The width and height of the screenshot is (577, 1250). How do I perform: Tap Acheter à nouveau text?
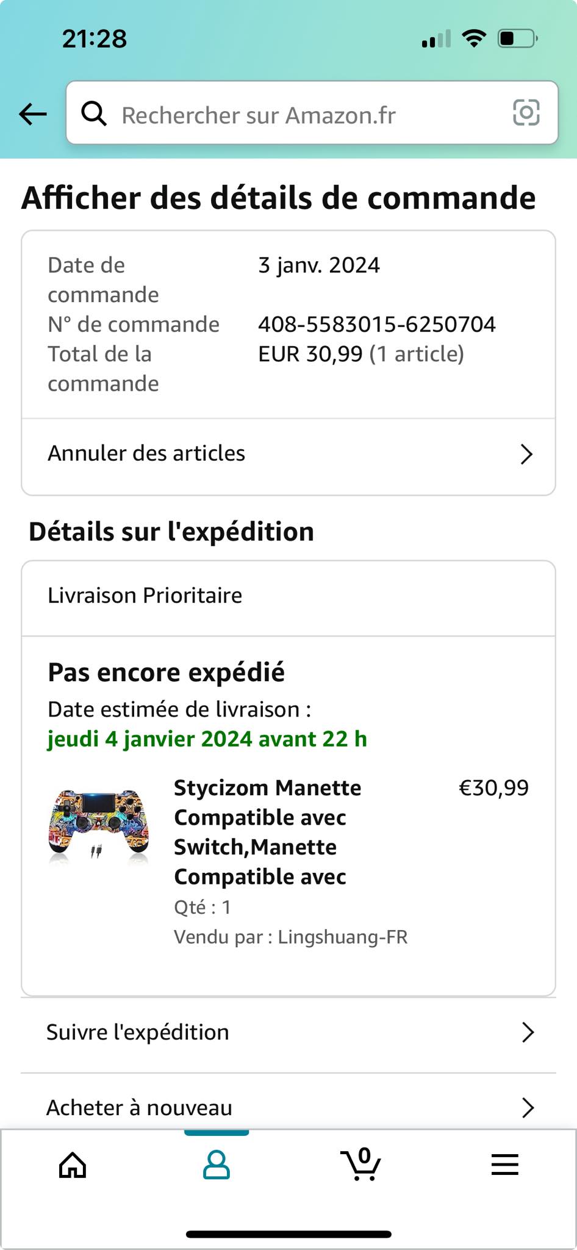(x=140, y=1108)
